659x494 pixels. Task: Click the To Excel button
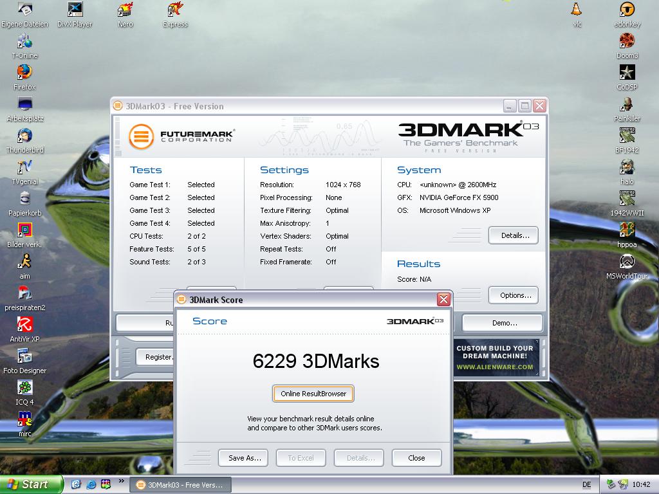(x=301, y=458)
